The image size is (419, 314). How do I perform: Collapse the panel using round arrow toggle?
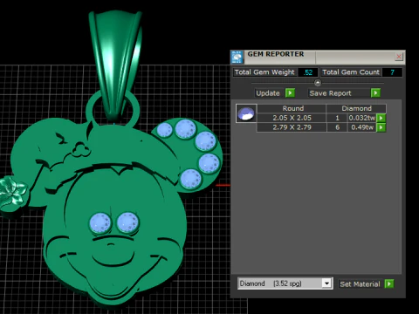(x=318, y=83)
